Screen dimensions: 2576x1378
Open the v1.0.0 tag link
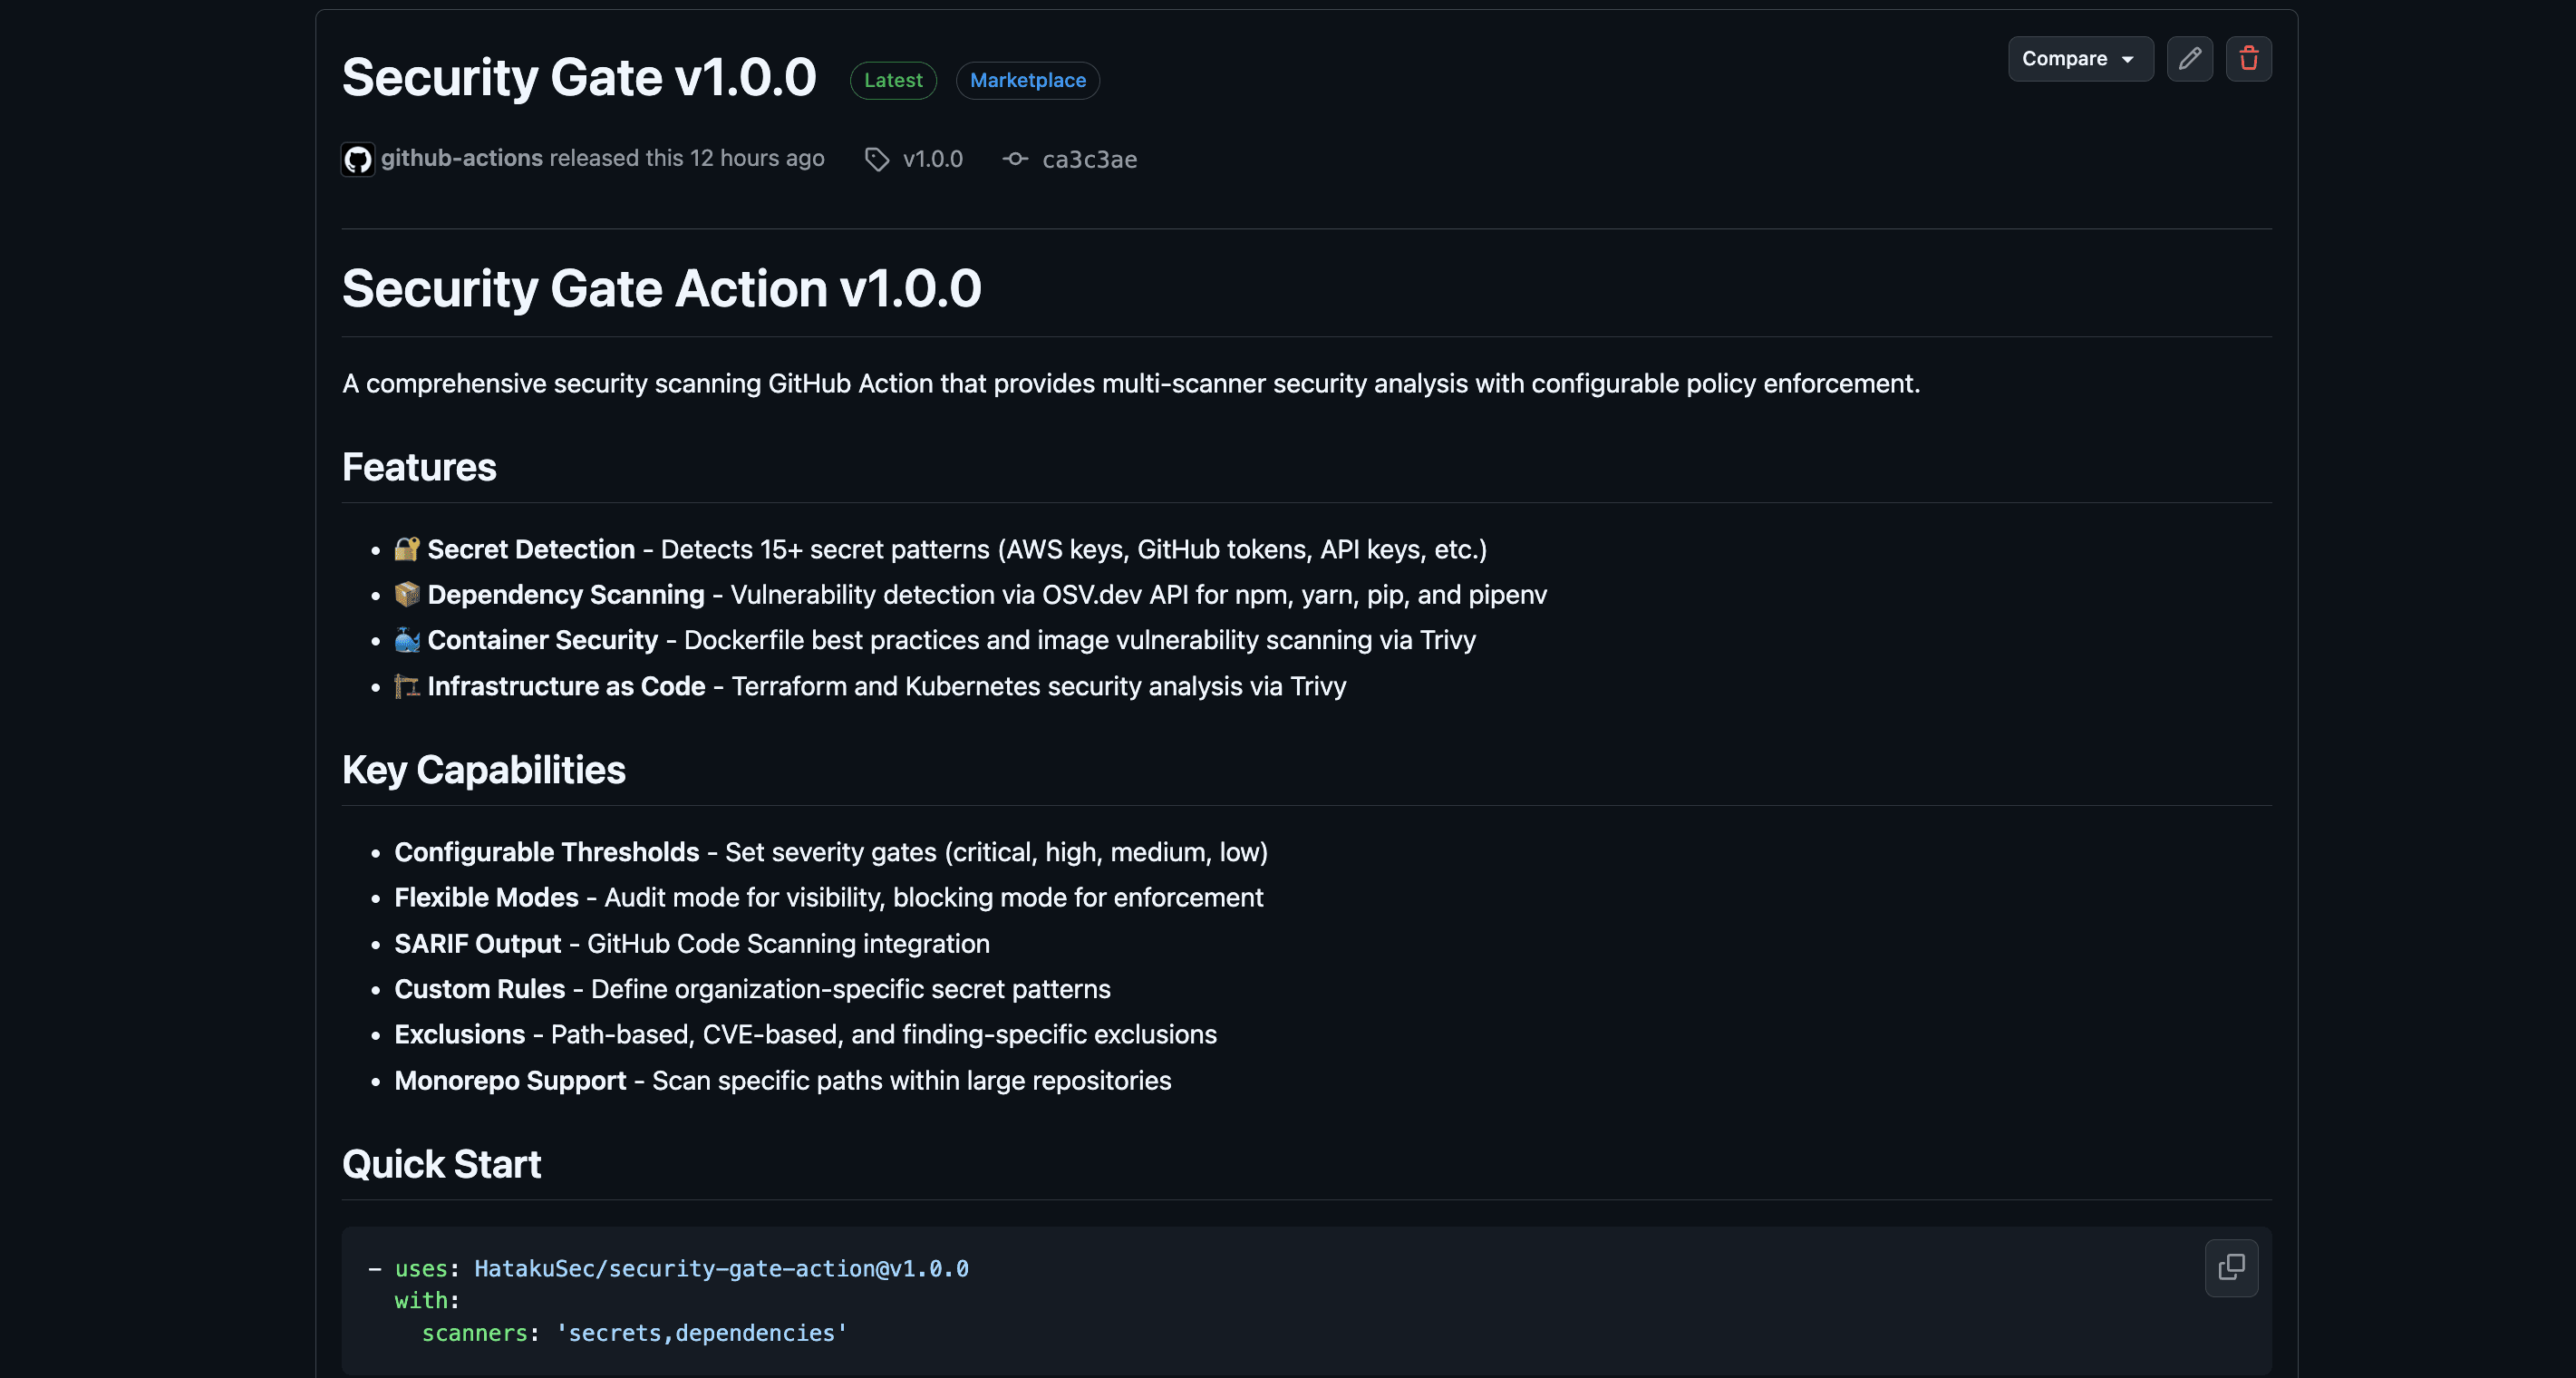(x=932, y=159)
